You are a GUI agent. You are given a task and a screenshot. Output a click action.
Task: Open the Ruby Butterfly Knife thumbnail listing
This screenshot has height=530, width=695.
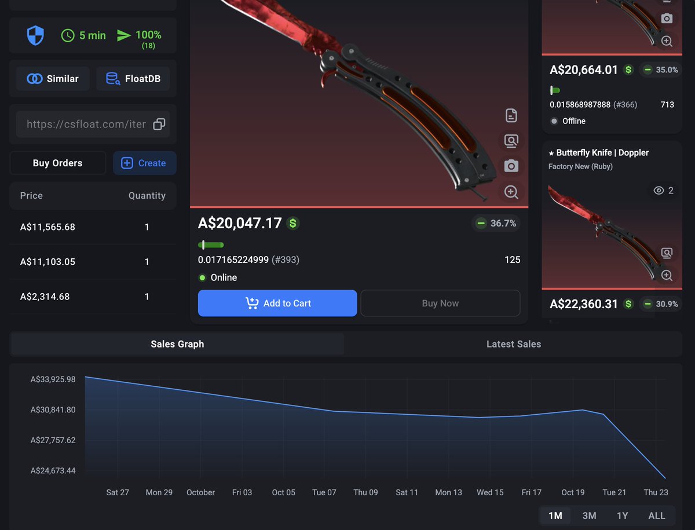tap(612, 234)
